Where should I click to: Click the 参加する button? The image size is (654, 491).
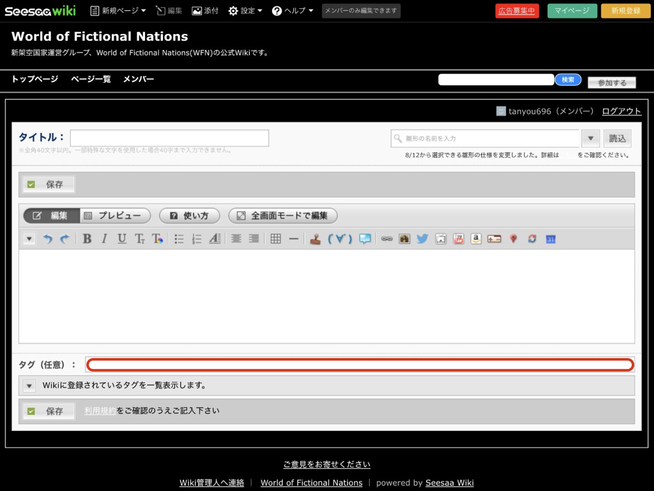pyautogui.click(x=612, y=82)
